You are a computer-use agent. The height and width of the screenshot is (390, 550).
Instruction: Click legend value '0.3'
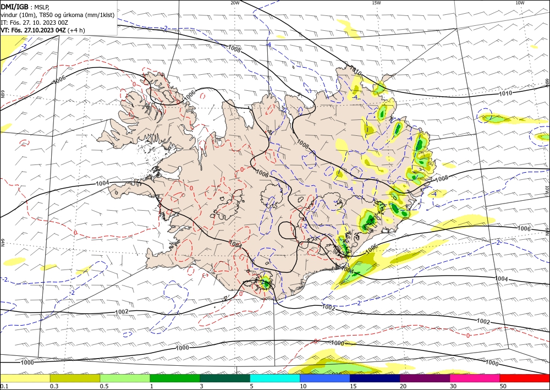click(54, 387)
